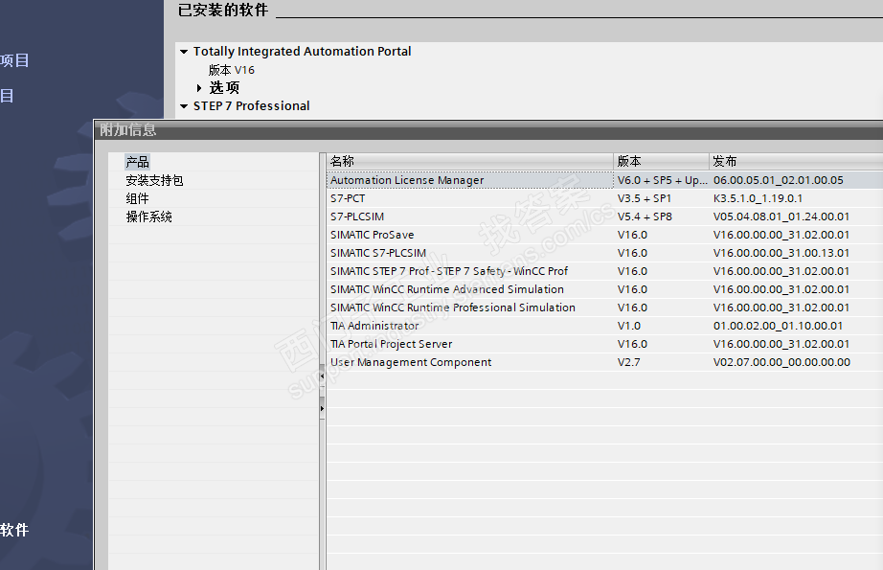The width and height of the screenshot is (883, 570).
Task: Select the S7-PCT row
Action: tap(605, 198)
